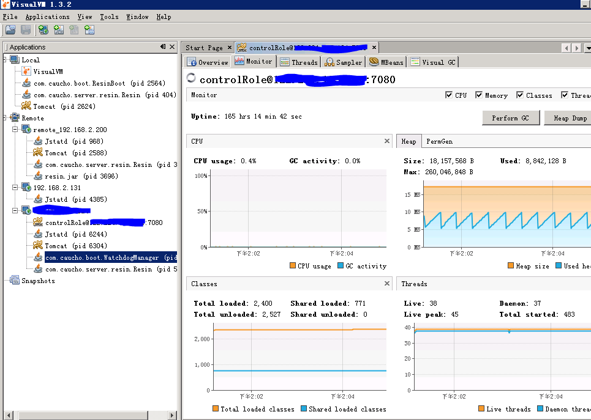Viewport: 591px width, 420px height.
Task: Select the VisualVM application node
Action: (x=48, y=72)
